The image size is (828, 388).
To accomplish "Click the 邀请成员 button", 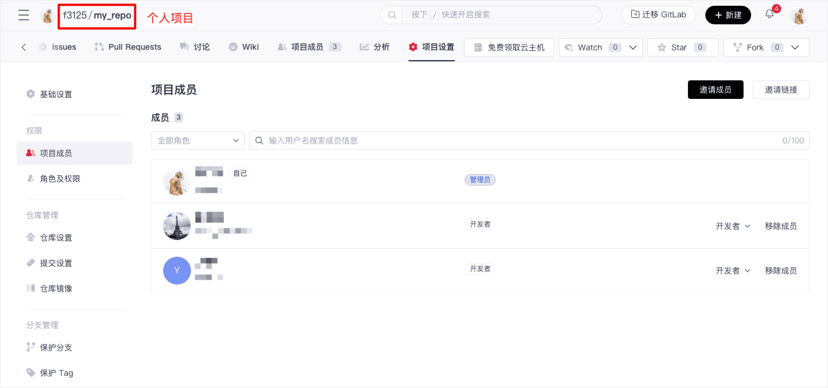I will tap(715, 90).
